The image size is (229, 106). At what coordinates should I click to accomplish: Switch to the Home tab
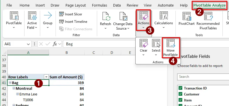tap(24, 5)
